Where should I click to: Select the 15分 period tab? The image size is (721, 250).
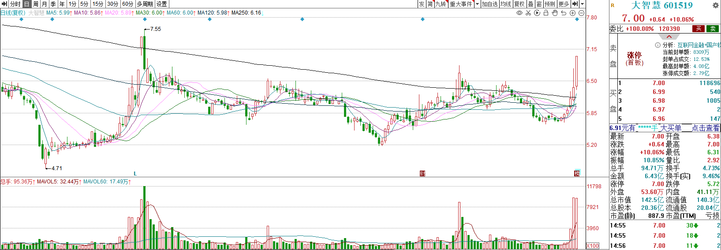point(98,4)
